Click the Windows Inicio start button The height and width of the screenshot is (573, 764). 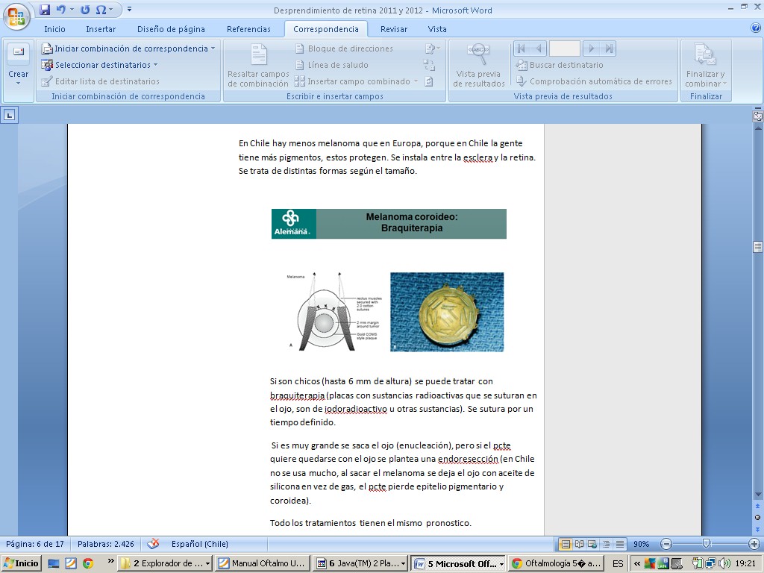[x=22, y=563]
